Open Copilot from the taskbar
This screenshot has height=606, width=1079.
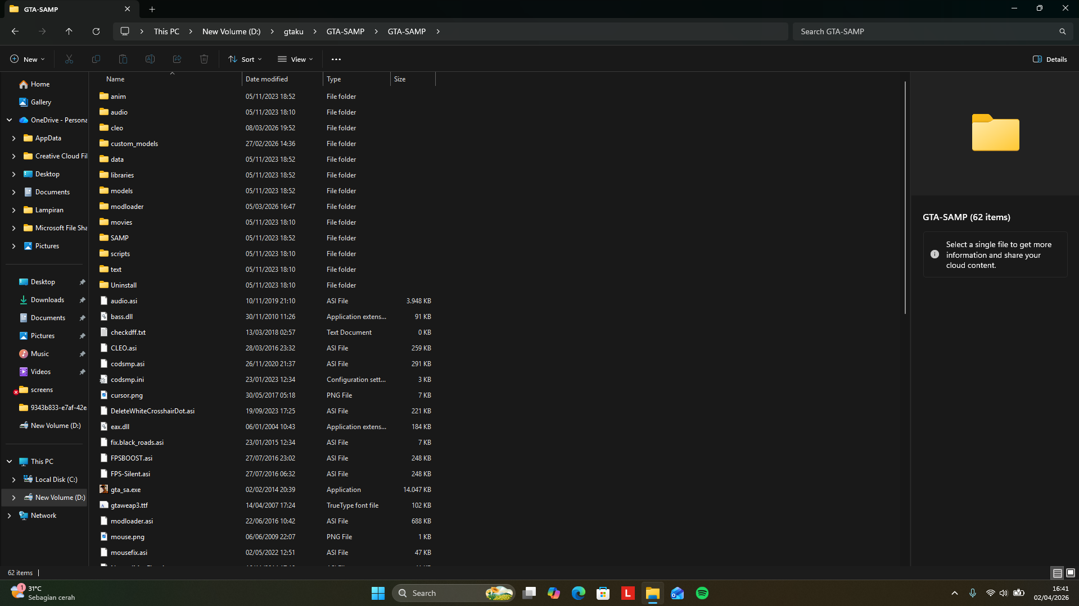click(x=554, y=593)
